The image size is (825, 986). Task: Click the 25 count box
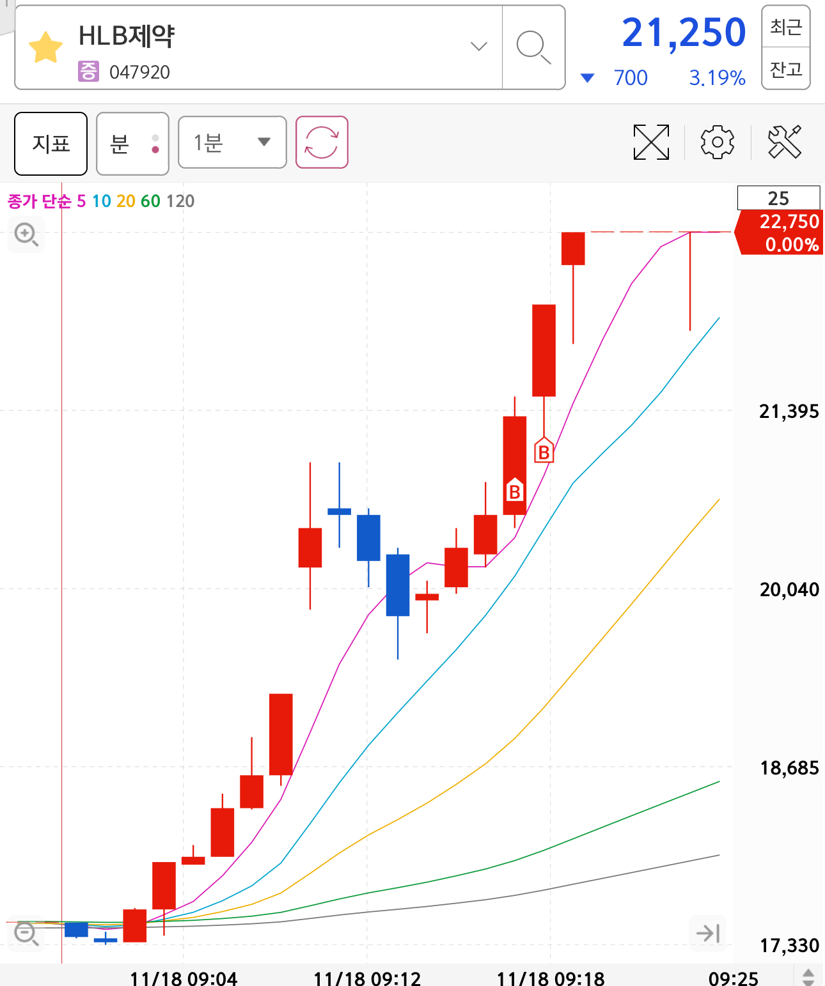point(778,198)
